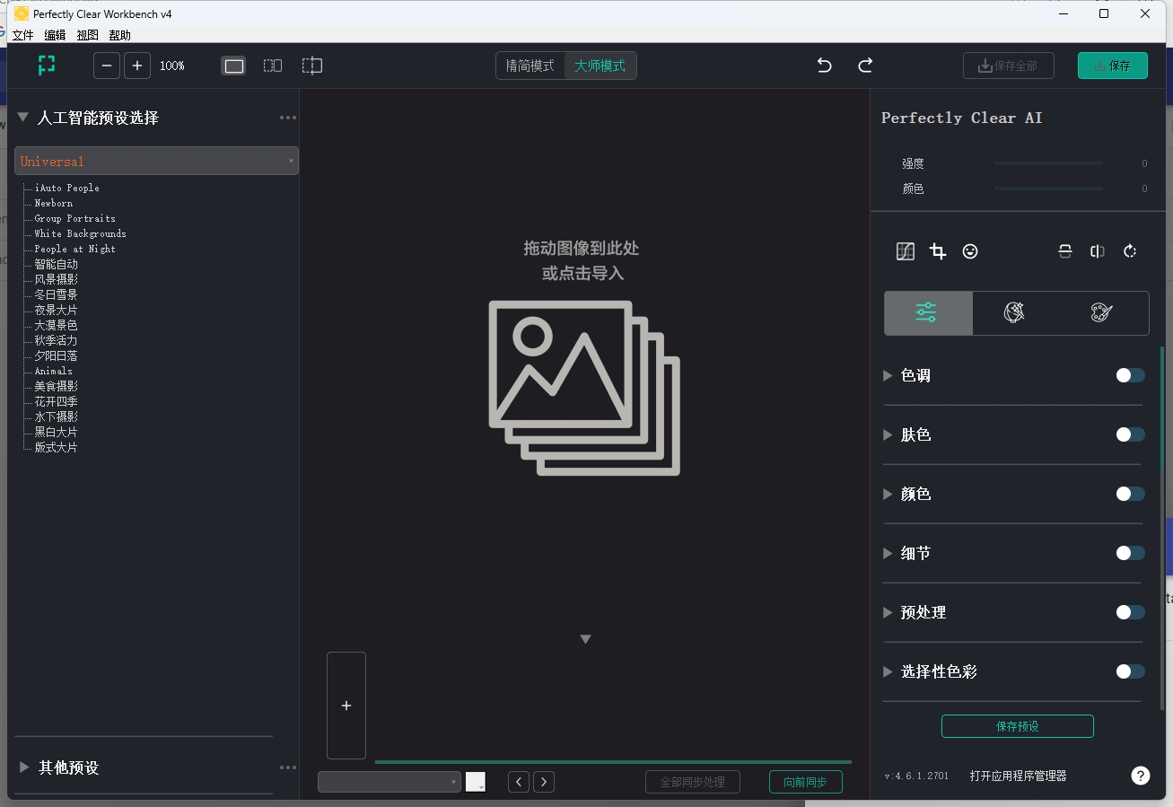1173x807 pixels.
Task: Collapse the filmstrip with the down triangle
Action: click(x=585, y=639)
